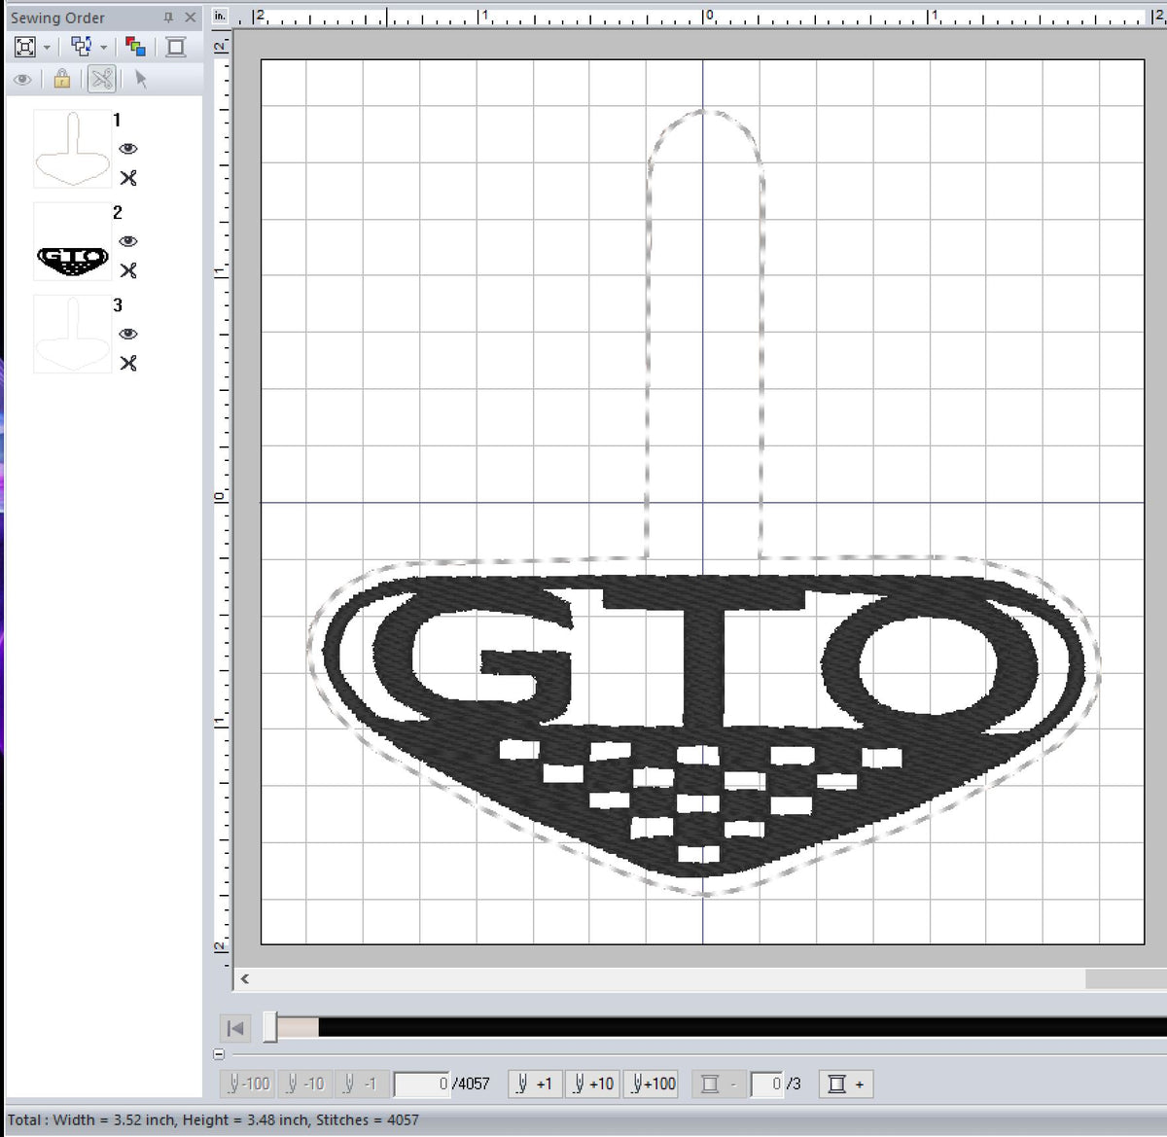
Task: Advance 1 stitch with +1 button
Action: 535,1084
